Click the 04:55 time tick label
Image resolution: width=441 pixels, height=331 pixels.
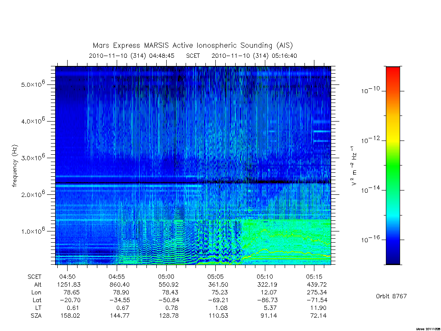tap(117, 277)
